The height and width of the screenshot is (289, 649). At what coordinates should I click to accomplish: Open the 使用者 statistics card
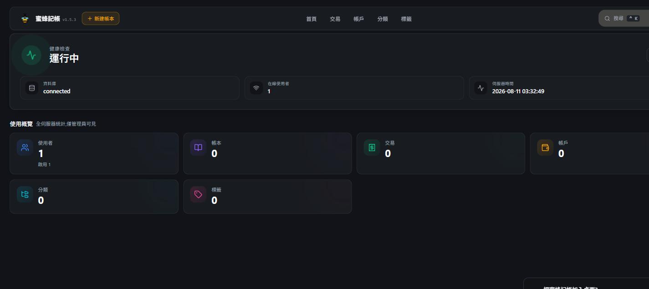(x=94, y=153)
